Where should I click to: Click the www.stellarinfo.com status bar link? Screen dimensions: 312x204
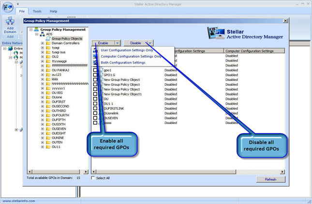19,201
